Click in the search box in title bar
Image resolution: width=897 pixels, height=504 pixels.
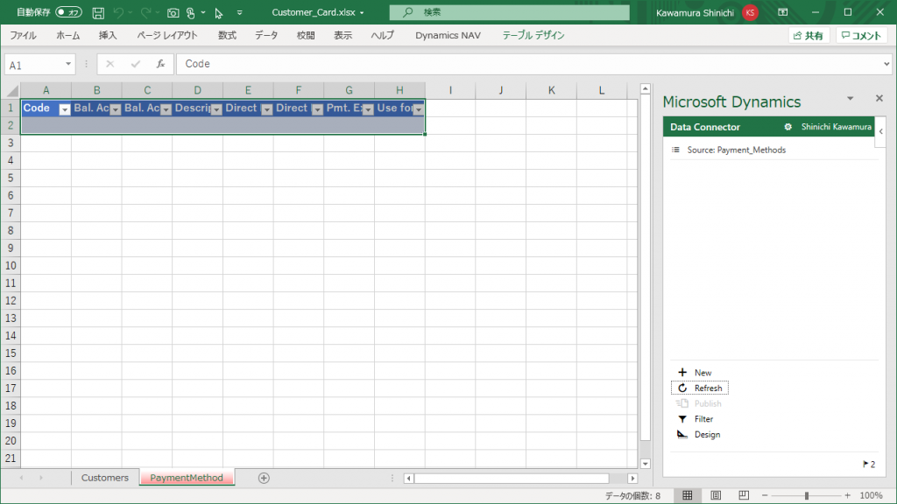(x=509, y=12)
